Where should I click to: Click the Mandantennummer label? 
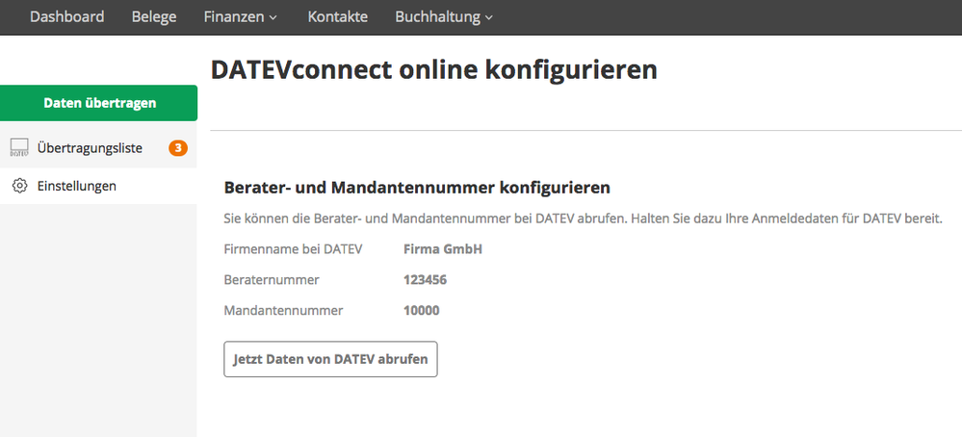pyautogui.click(x=283, y=311)
